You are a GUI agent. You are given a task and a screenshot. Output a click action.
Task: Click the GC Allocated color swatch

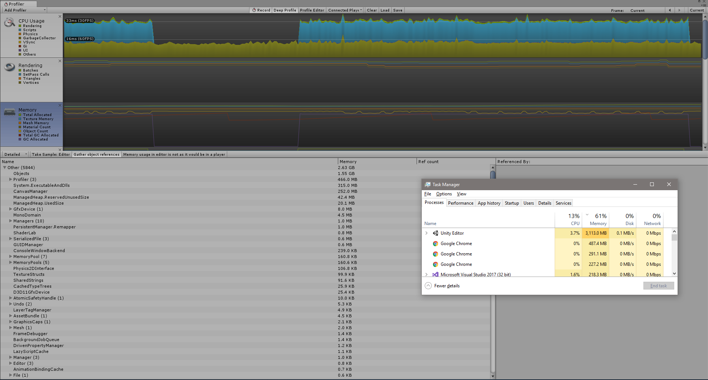pyautogui.click(x=20, y=139)
